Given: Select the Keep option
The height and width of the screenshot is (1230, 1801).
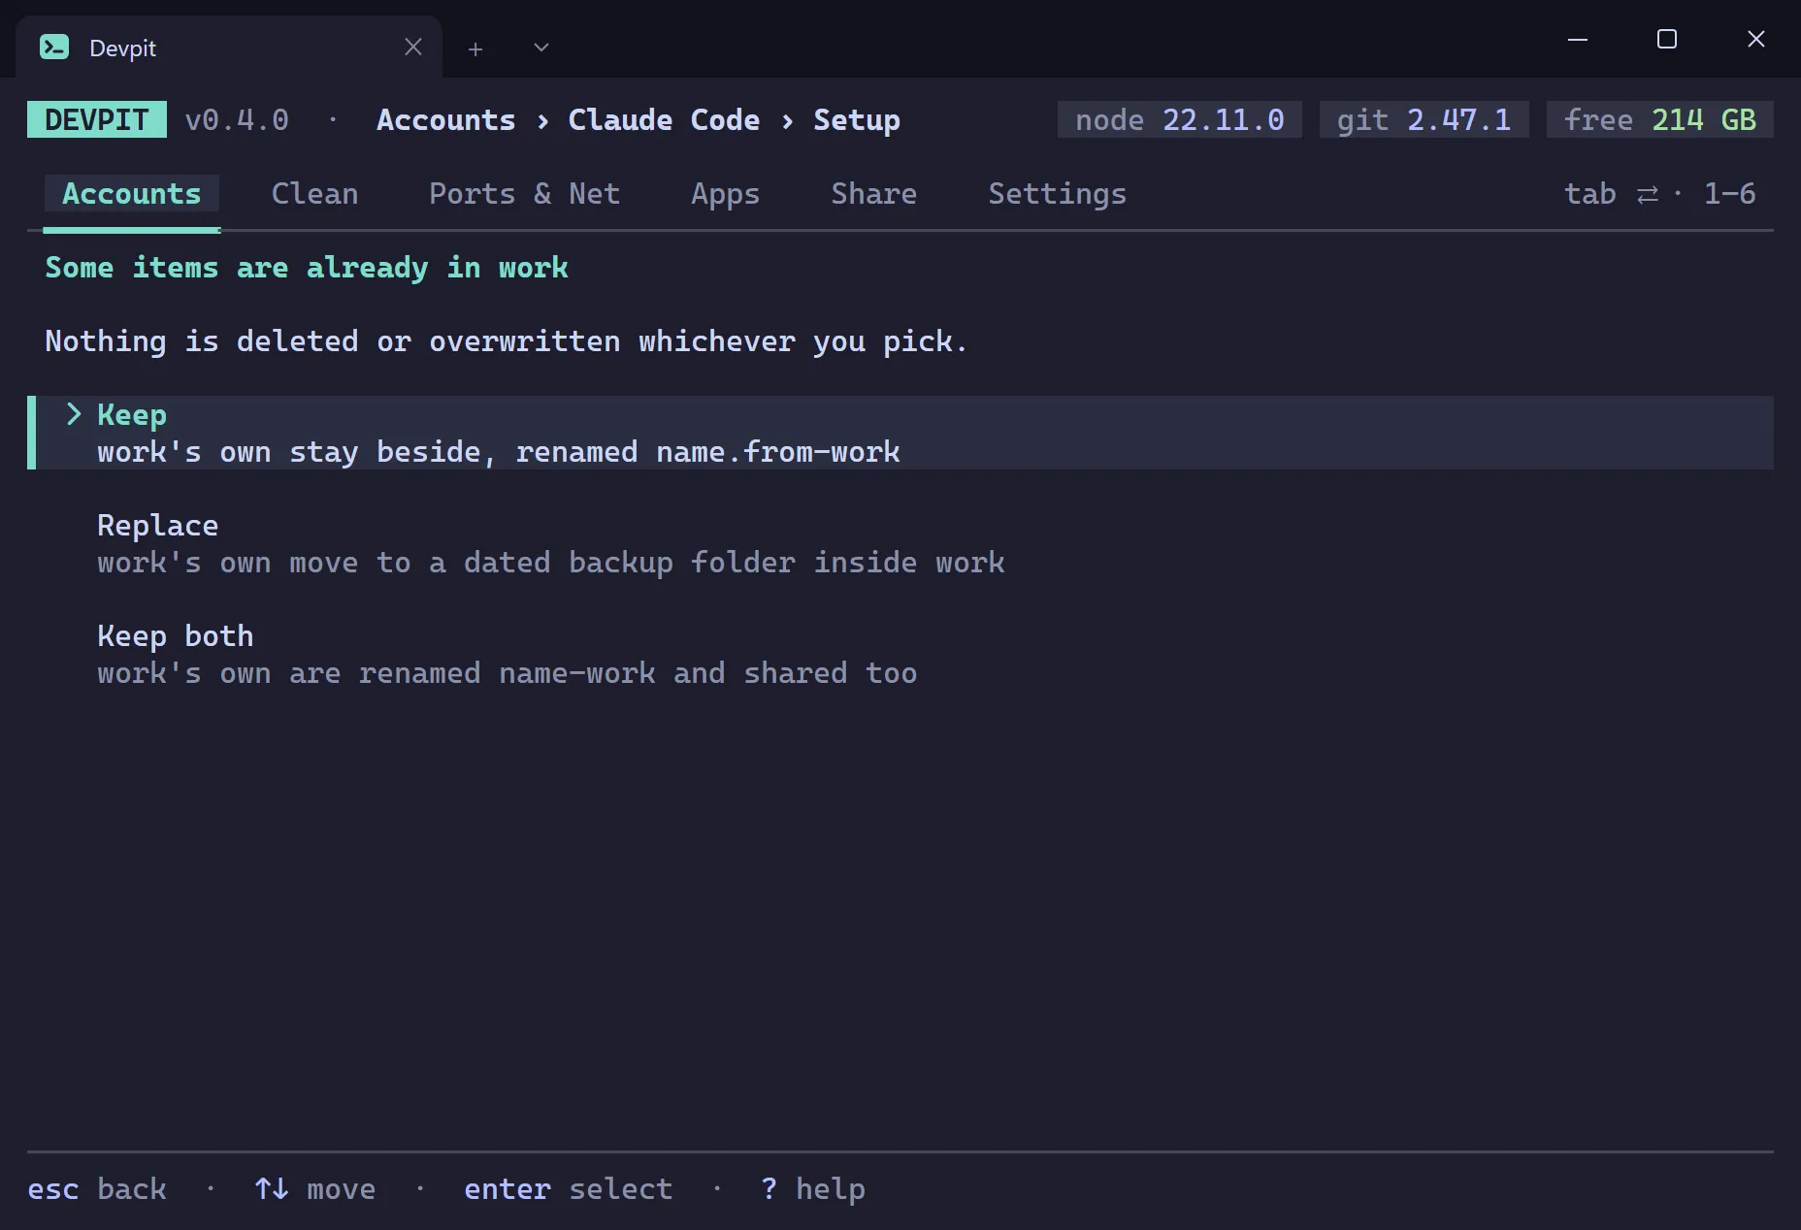Looking at the screenshot, I should tap(900, 433).
